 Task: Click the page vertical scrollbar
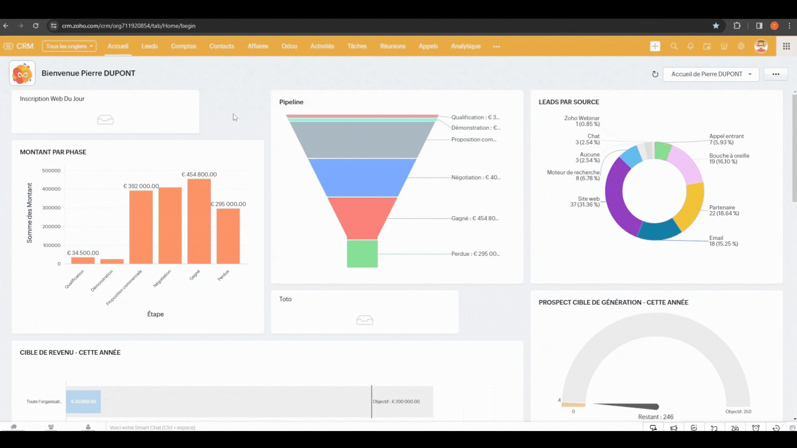click(795, 148)
